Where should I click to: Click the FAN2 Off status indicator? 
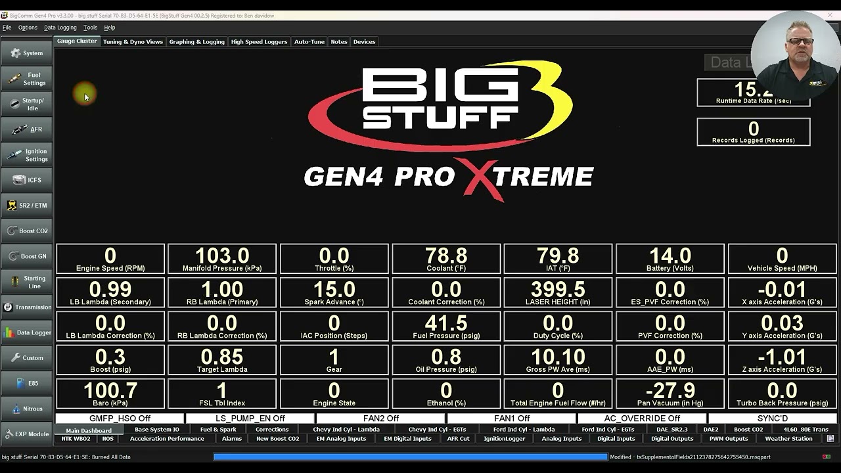(x=380, y=418)
